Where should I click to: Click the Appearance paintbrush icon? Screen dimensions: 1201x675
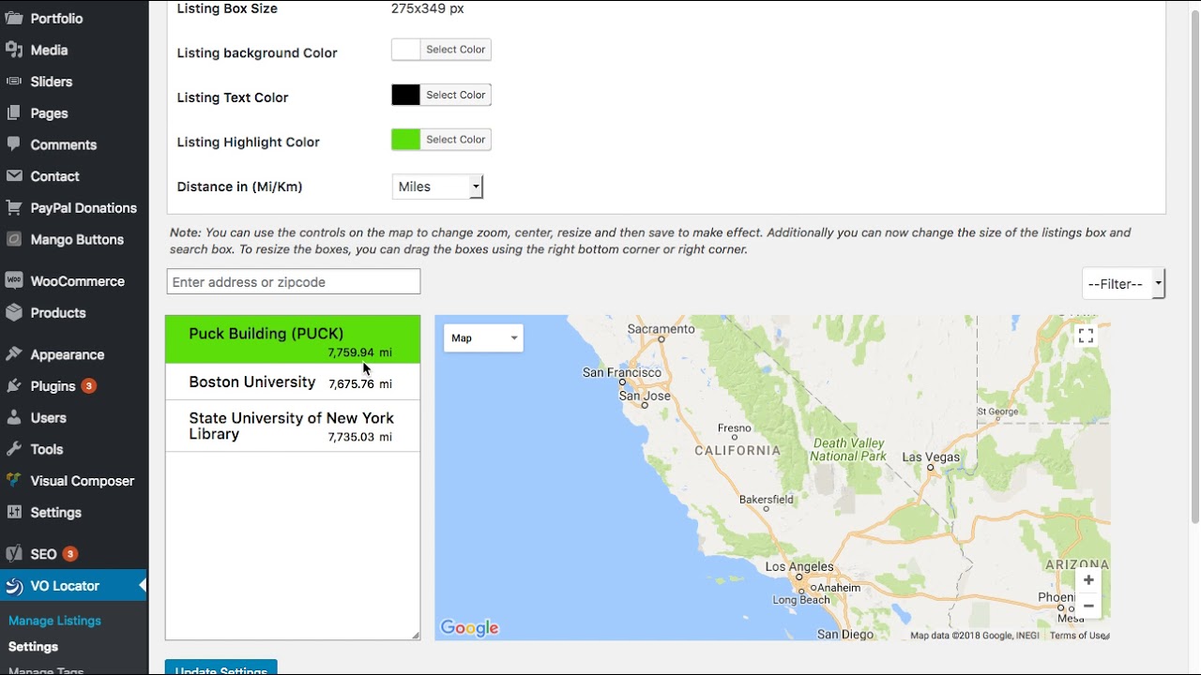click(x=14, y=354)
